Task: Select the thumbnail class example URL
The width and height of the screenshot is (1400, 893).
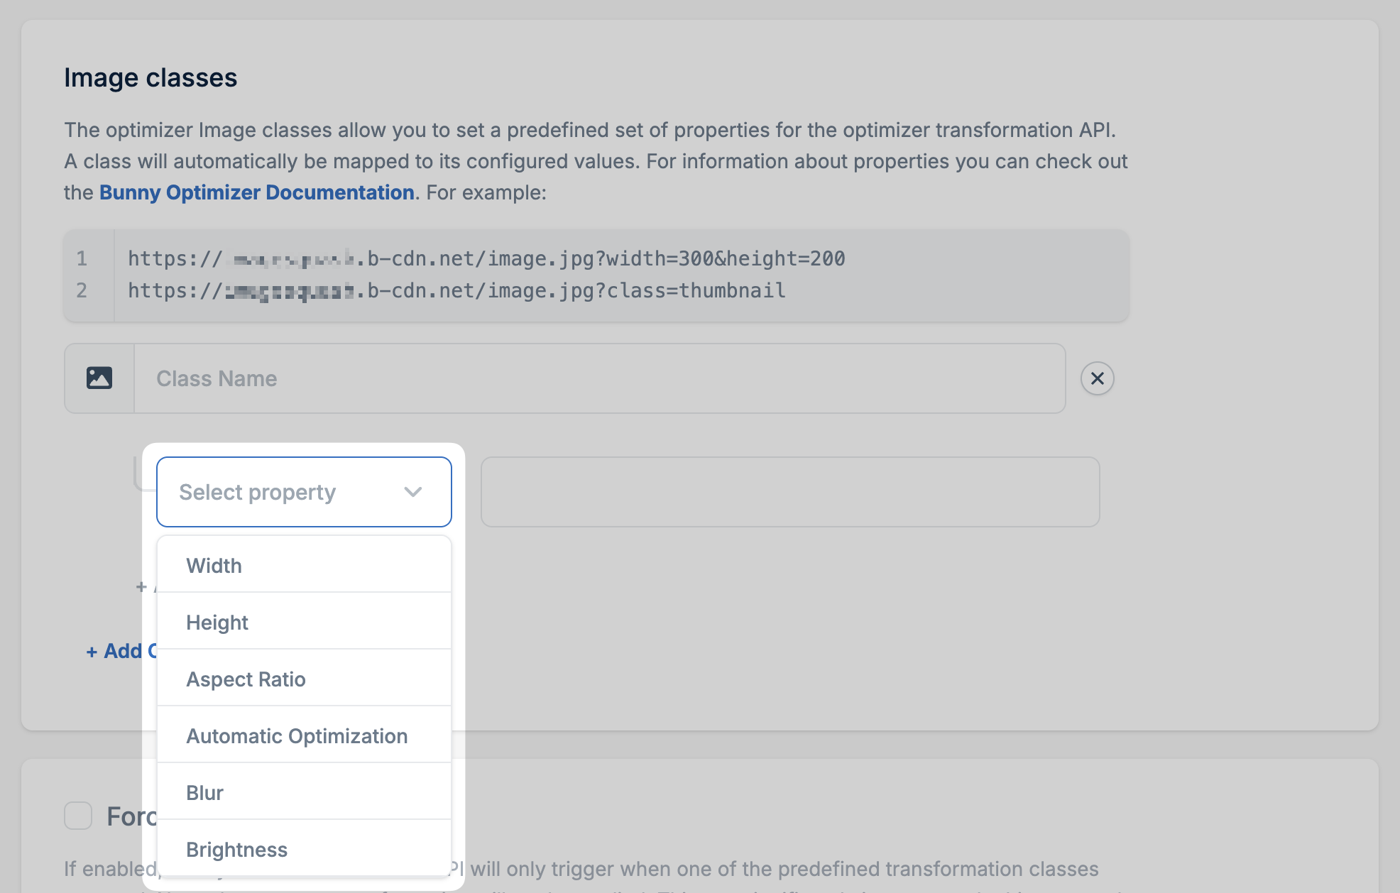Action: click(456, 290)
